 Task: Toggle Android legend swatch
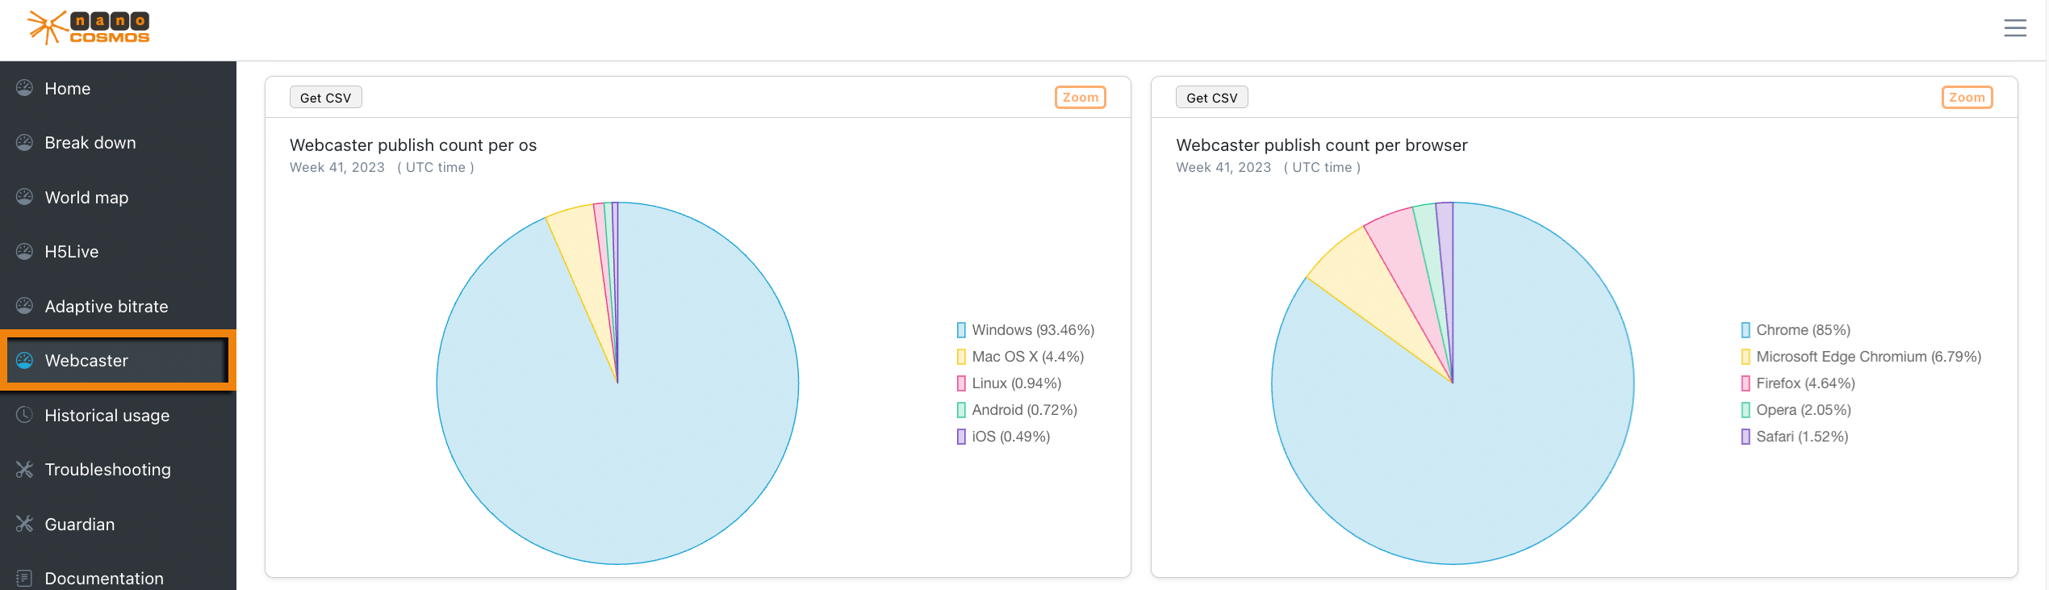click(x=961, y=410)
